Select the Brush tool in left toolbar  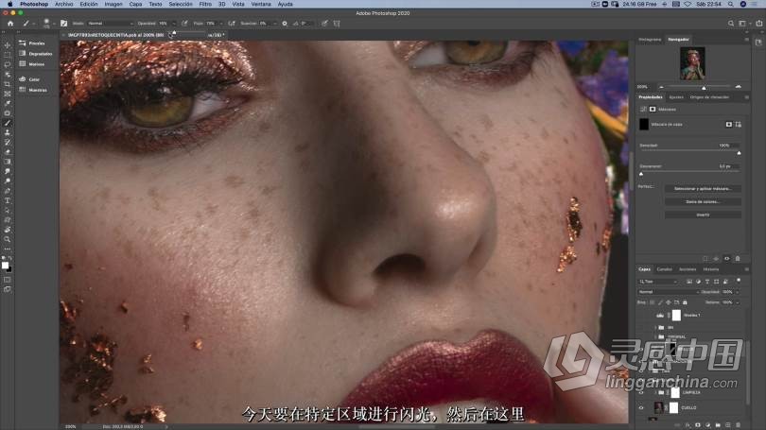[8, 123]
